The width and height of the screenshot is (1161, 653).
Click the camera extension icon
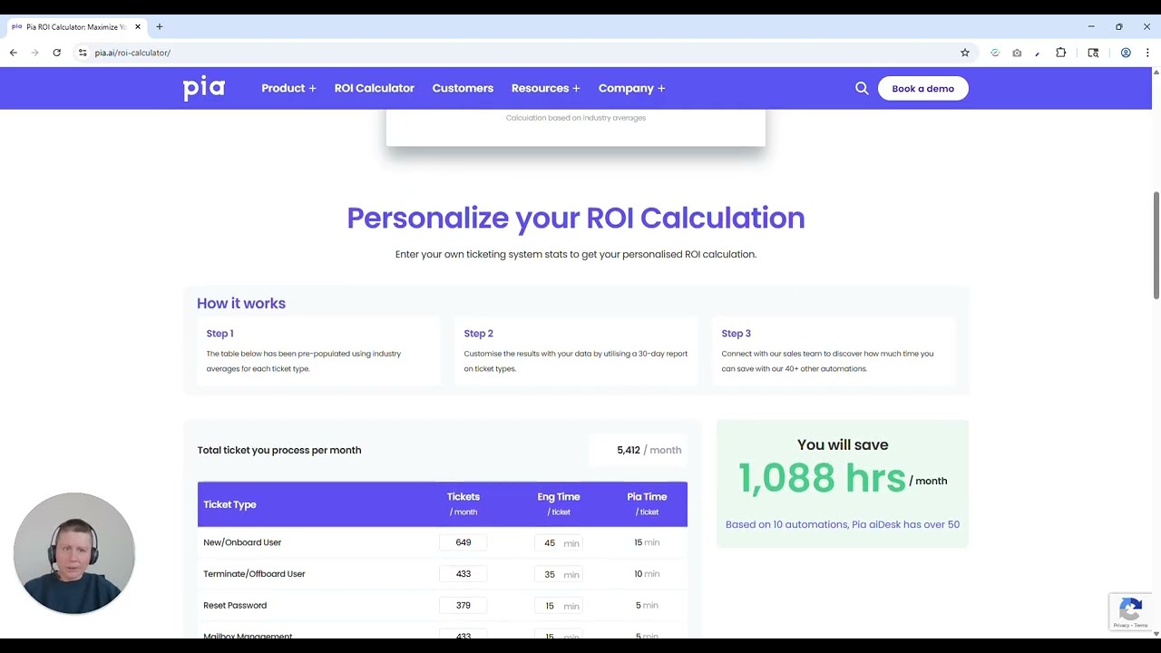(x=1017, y=53)
